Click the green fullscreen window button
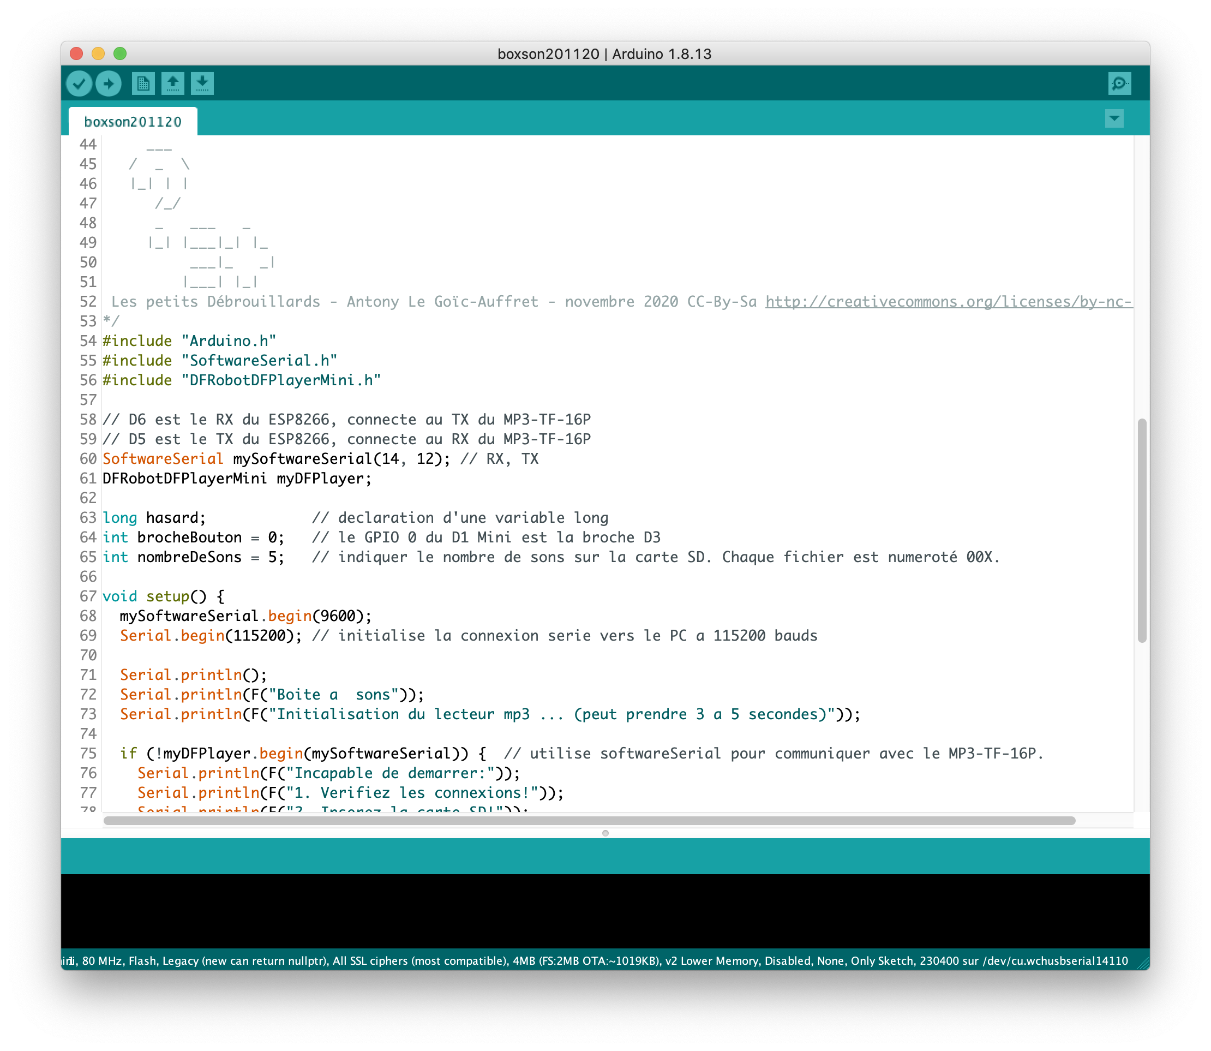1211x1051 pixels. pyautogui.click(x=119, y=53)
